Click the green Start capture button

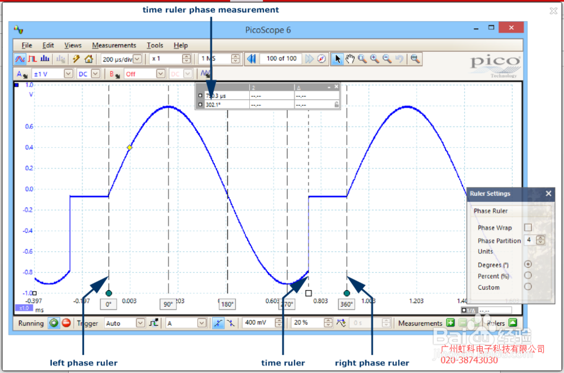click(54, 323)
